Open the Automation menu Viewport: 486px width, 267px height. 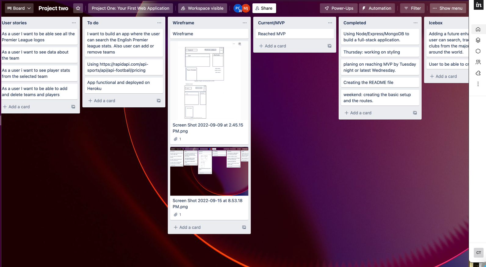377,8
